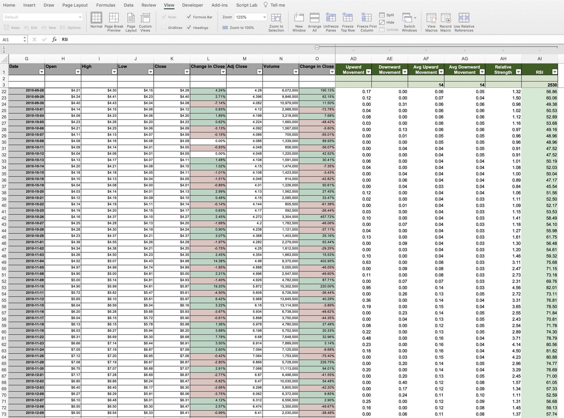Image resolution: width=564 pixels, height=418 pixels.
Task: Click the Record Macro icon
Action: [446, 20]
